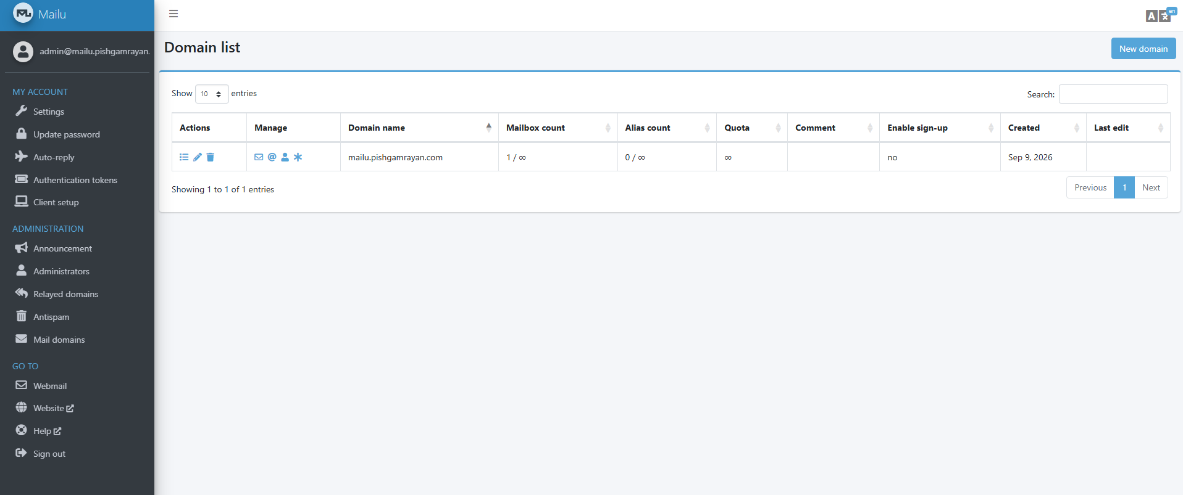This screenshot has height=495, width=1183.
Task: Delete the domain using the trash icon
Action: [x=211, y=157]
